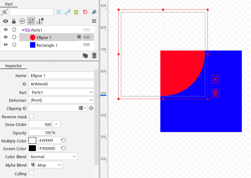Delete selected part with trash icon
This screenshot has width=251, height=178.
click(94, 55)
